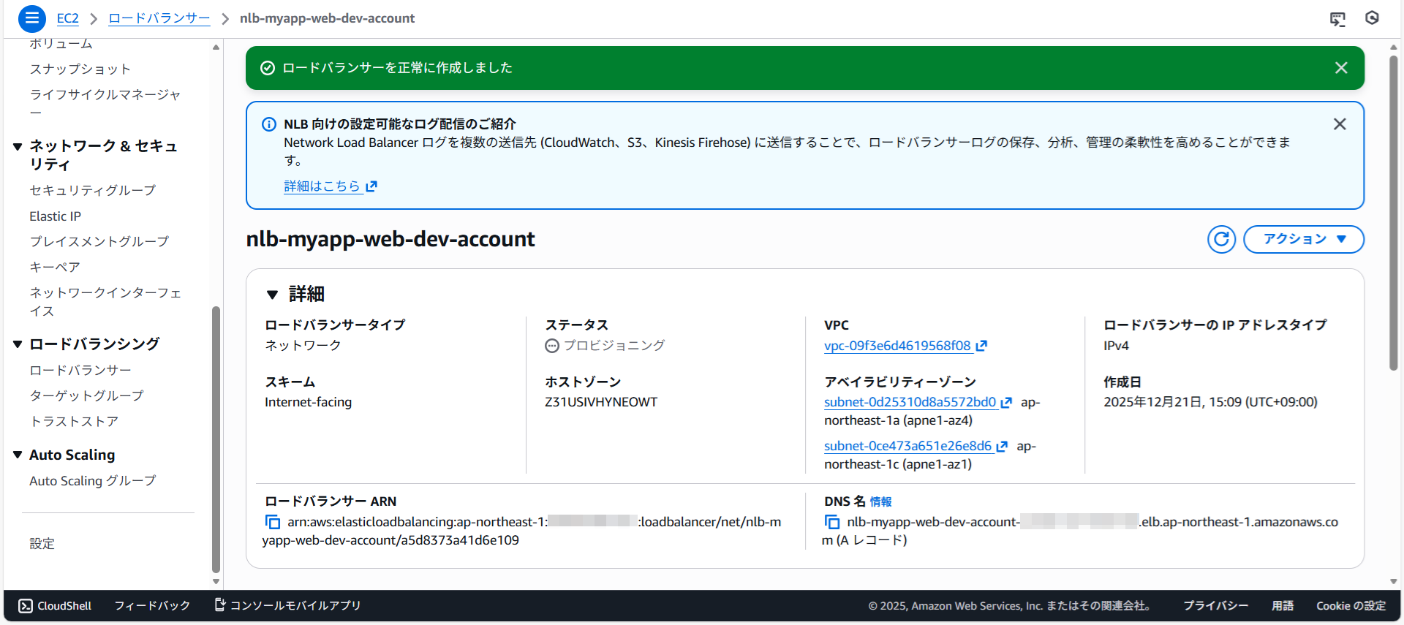Screen dimensions: 1404x625
Task: Click the sidebar vertical scrollbar
Action: click(216, 439)
